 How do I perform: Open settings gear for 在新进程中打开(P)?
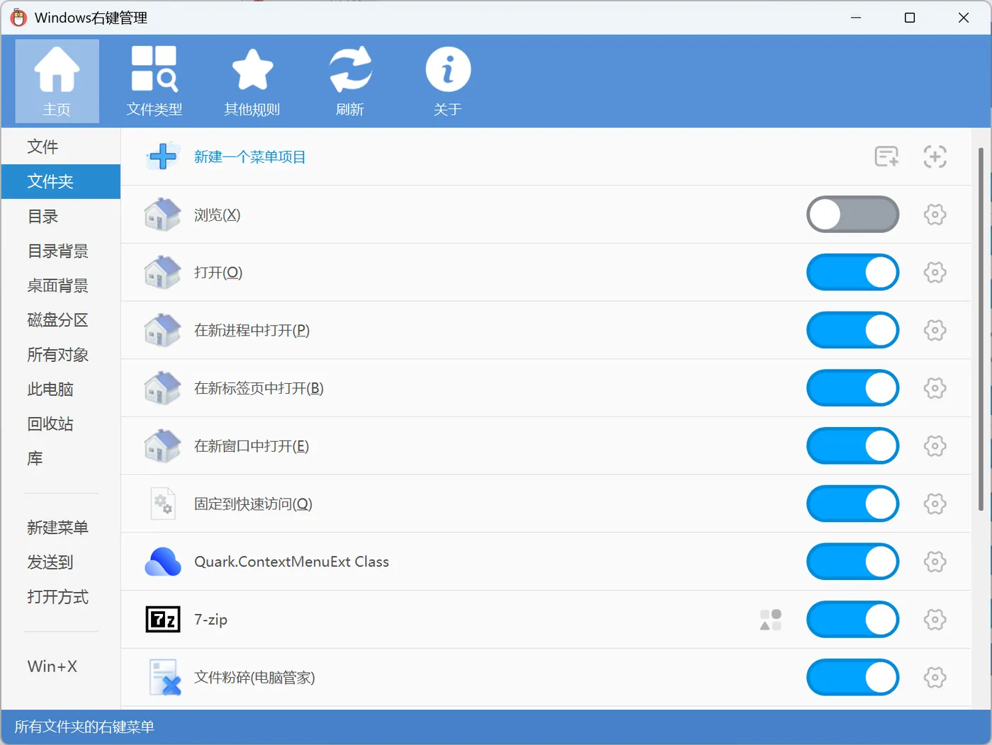click(x=935, y=330)
